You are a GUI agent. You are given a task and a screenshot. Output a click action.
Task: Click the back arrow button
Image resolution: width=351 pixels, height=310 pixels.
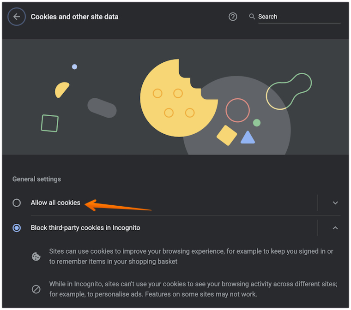click(17, 17)
